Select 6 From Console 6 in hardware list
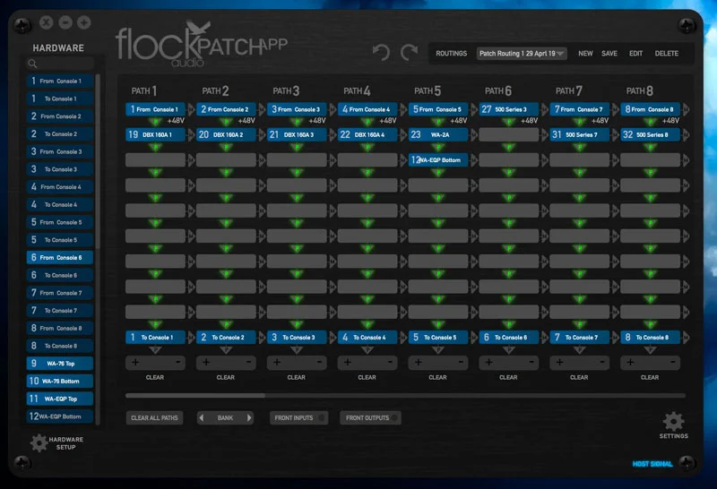 click(60, 257)
